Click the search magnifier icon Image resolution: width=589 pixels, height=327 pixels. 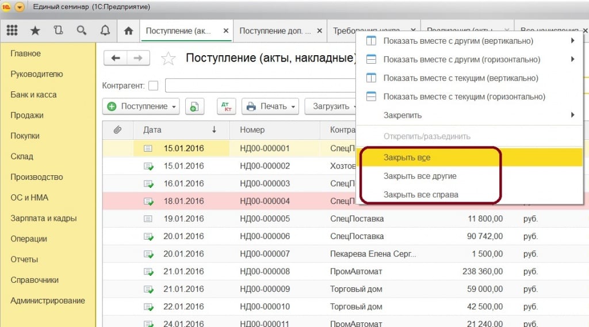coord(82,30)
